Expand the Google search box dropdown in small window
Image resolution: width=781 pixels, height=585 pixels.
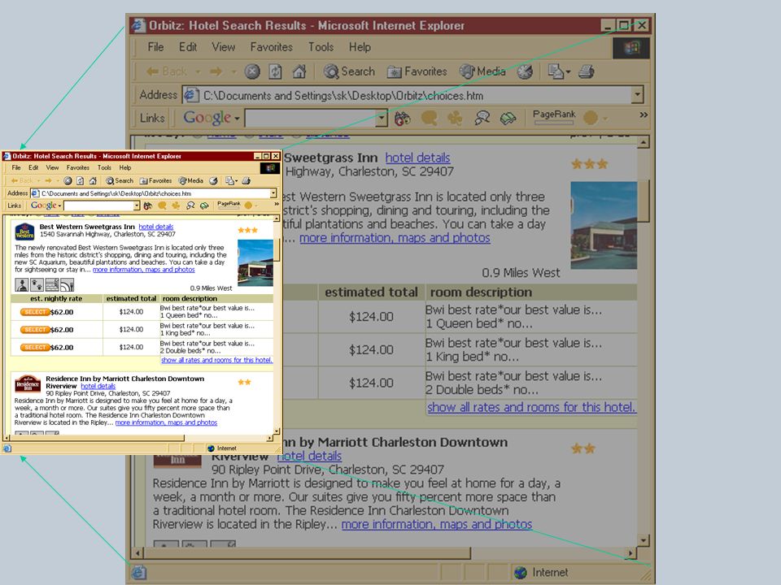pos(137,206)
